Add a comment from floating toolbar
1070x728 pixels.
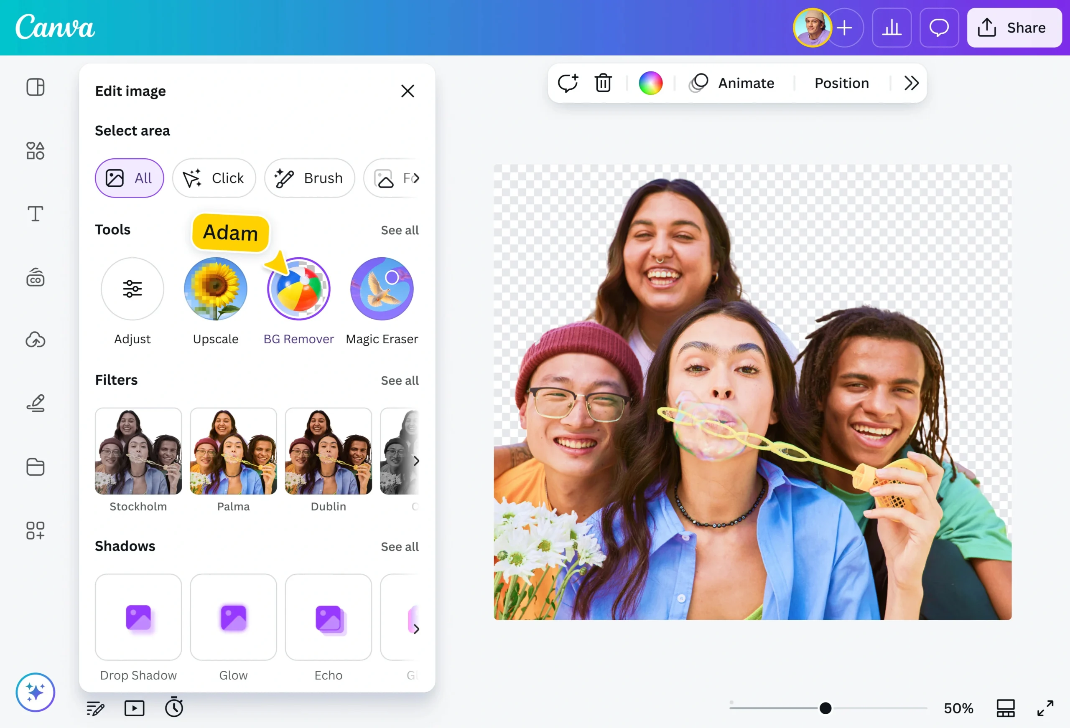click(568, 83)
